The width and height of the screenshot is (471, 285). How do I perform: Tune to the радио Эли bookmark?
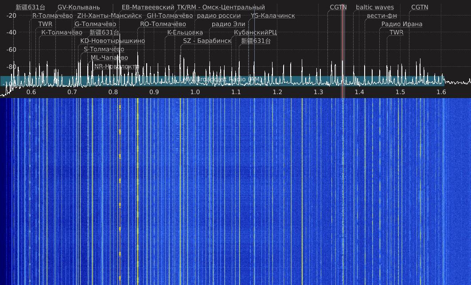228,24
